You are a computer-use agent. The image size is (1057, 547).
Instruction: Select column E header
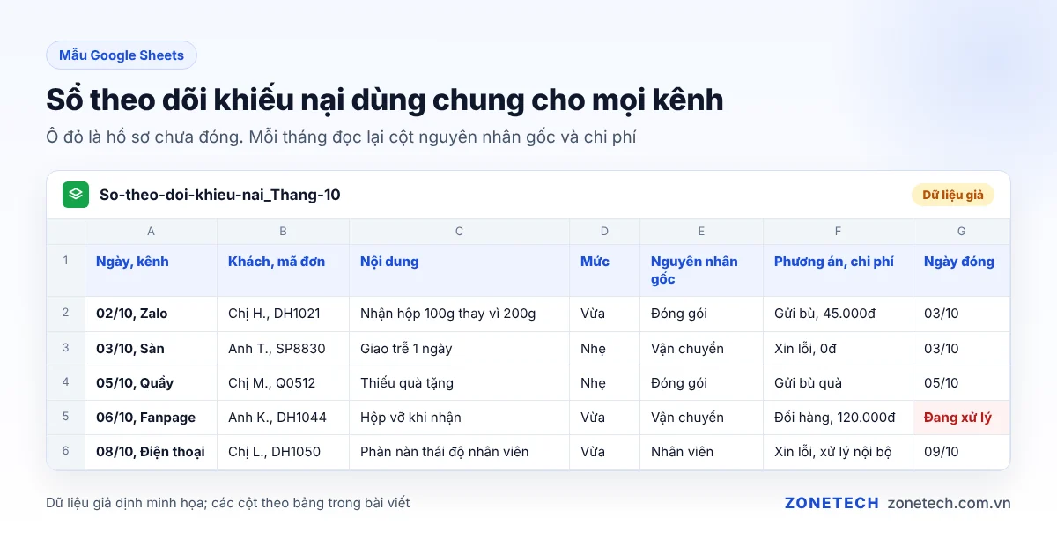(x=702, y=232)
